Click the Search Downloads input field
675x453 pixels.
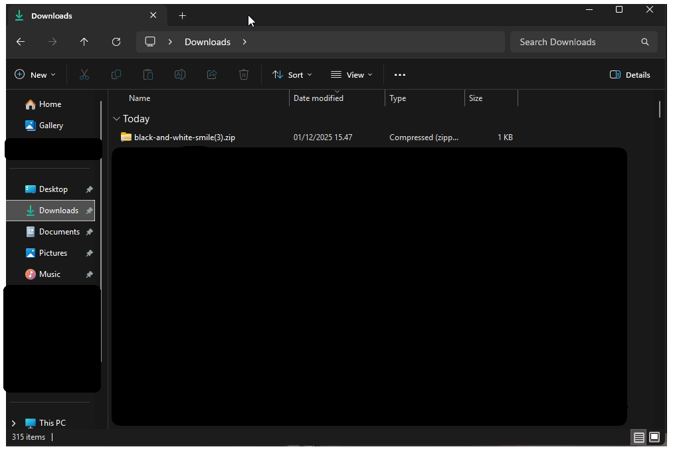(x=575, y=42)
